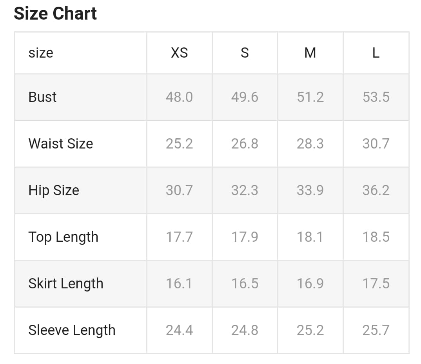Select the L bust value 53.5
Screen dimensions: 421x364
tap(376, 97)
